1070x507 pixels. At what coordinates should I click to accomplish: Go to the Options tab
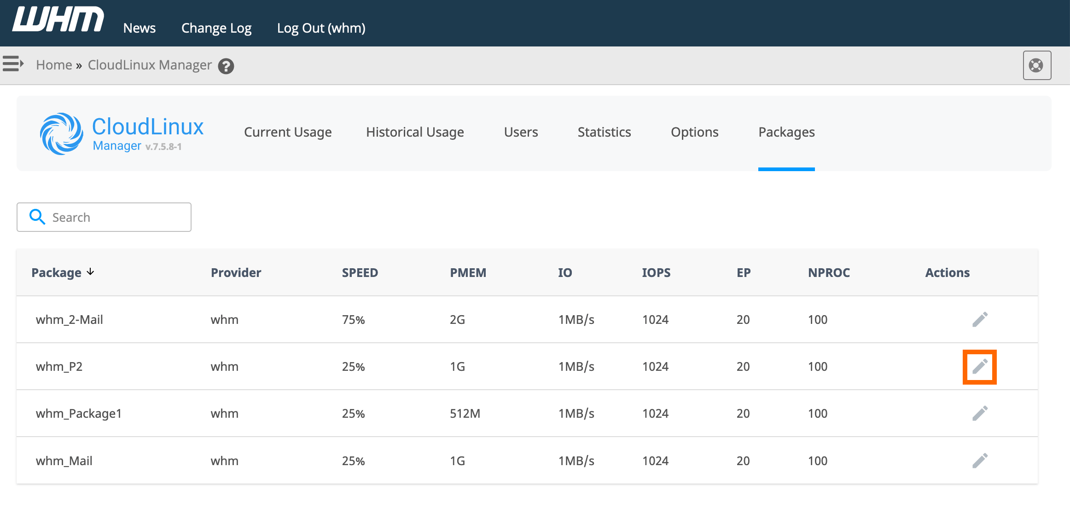click(694, 133)
